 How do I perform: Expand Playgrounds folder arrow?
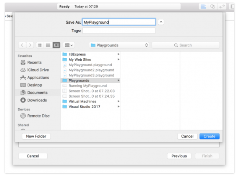tap(118, 80)
